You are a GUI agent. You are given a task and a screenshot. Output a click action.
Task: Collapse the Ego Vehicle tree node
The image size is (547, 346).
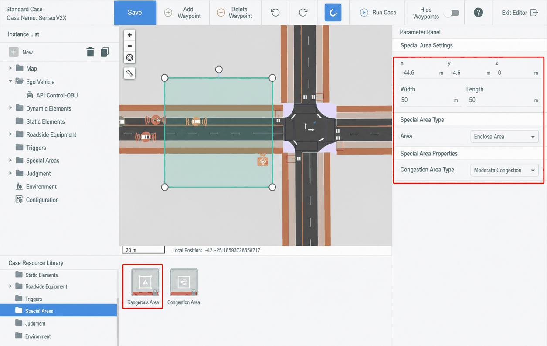pos(10,81)
